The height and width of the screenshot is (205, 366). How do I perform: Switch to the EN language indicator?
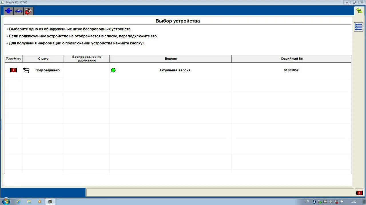307,202
